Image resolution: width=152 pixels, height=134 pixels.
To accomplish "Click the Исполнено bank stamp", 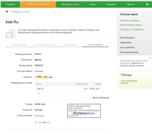I will [x=84, y=111].
